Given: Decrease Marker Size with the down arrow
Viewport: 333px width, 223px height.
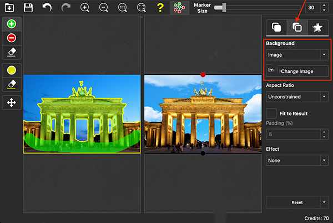Looking at the screenshot, I should pos(324,10).
